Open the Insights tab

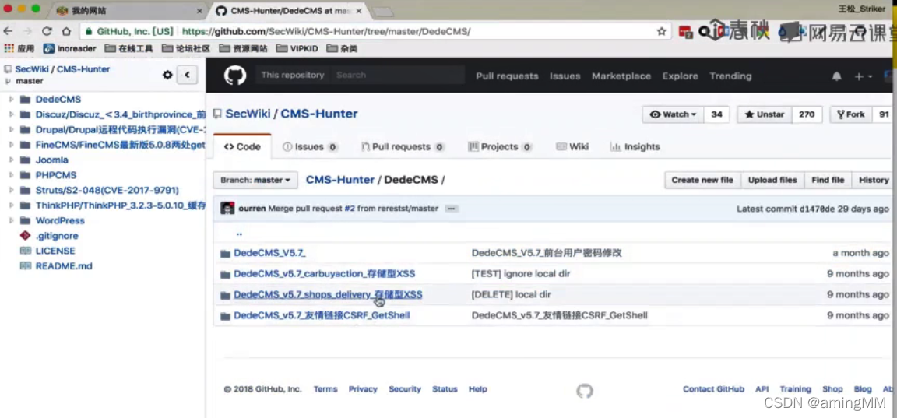pyautogui.click(x=635, y=147)
